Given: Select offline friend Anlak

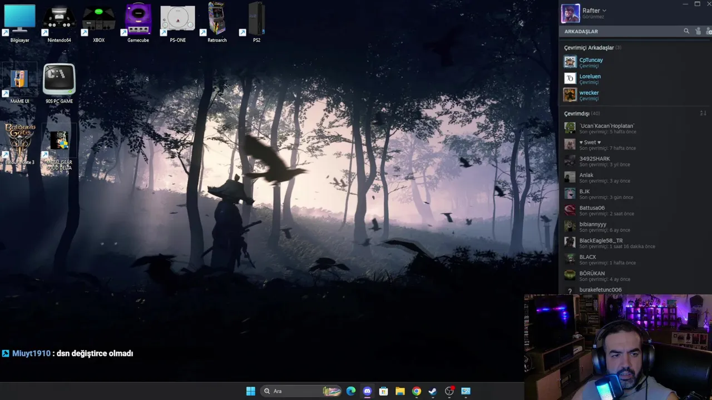Looking at the screenshot, I should [634, 177].
